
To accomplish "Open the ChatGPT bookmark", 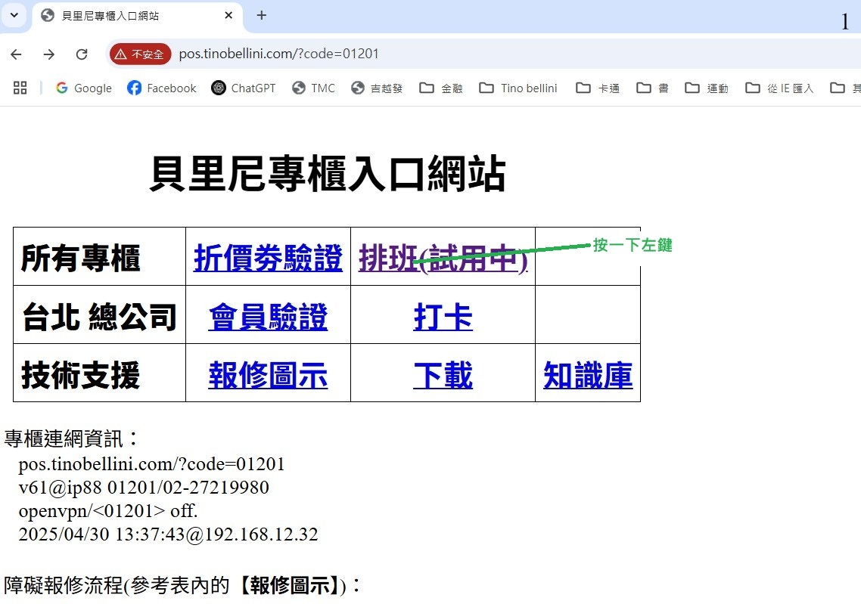I will click(x=244, y=88).
